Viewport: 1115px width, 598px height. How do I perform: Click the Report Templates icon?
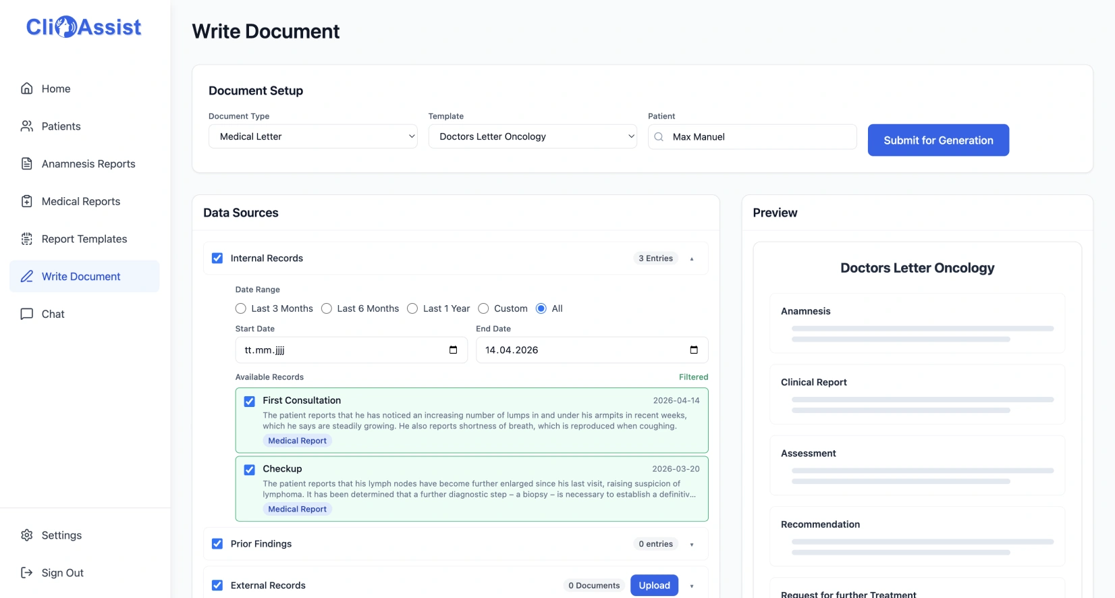tap(27, 239)
